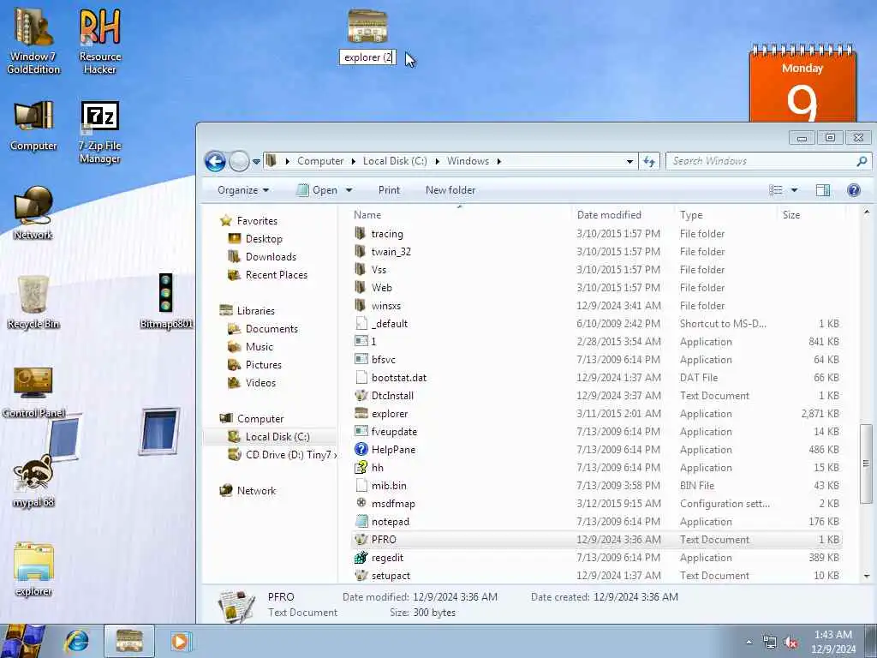Select the DtcInstall text document
877x658 pixels.
[597, 396]
